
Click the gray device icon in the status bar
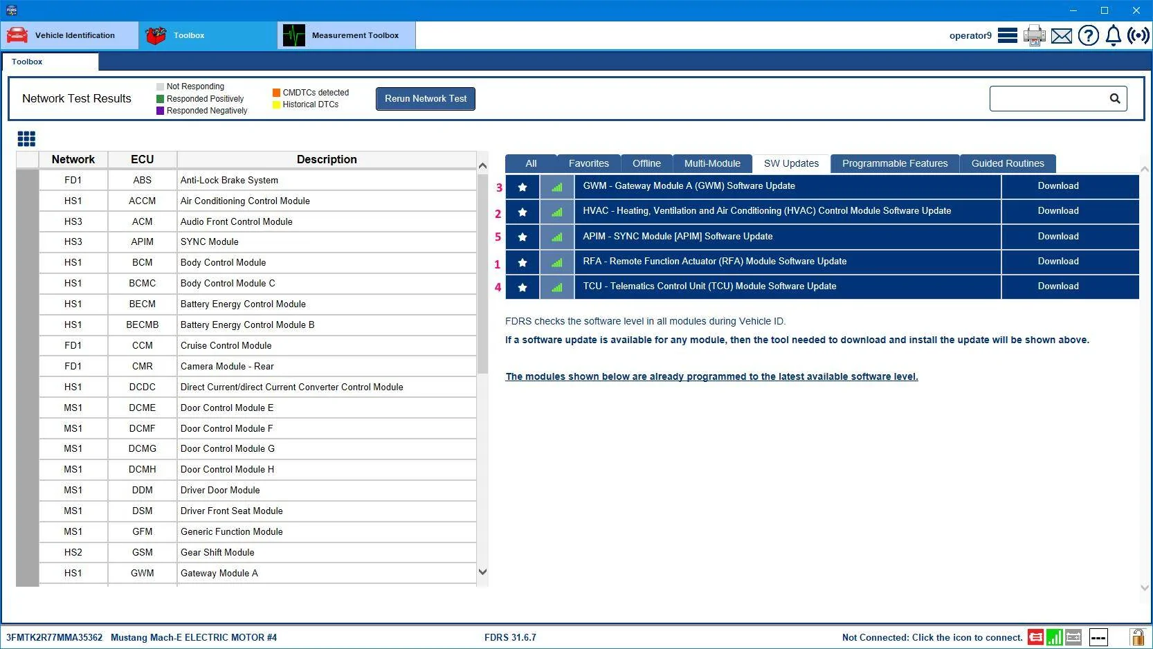(x=1073, y=637)
